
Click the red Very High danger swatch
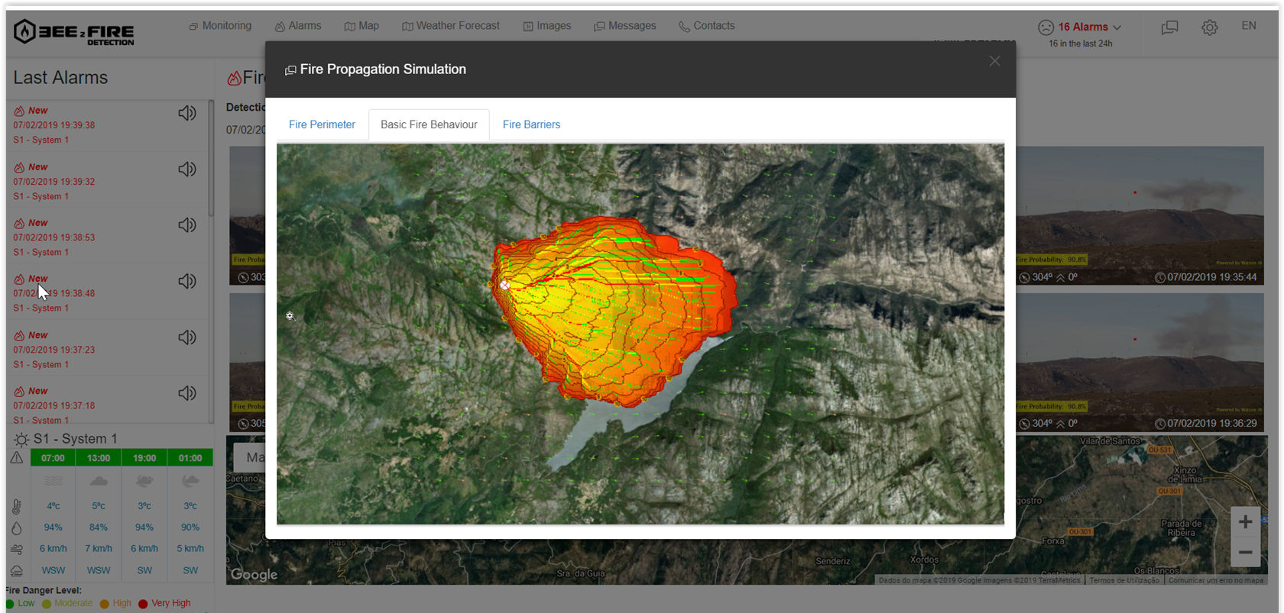tap(143, 604)
